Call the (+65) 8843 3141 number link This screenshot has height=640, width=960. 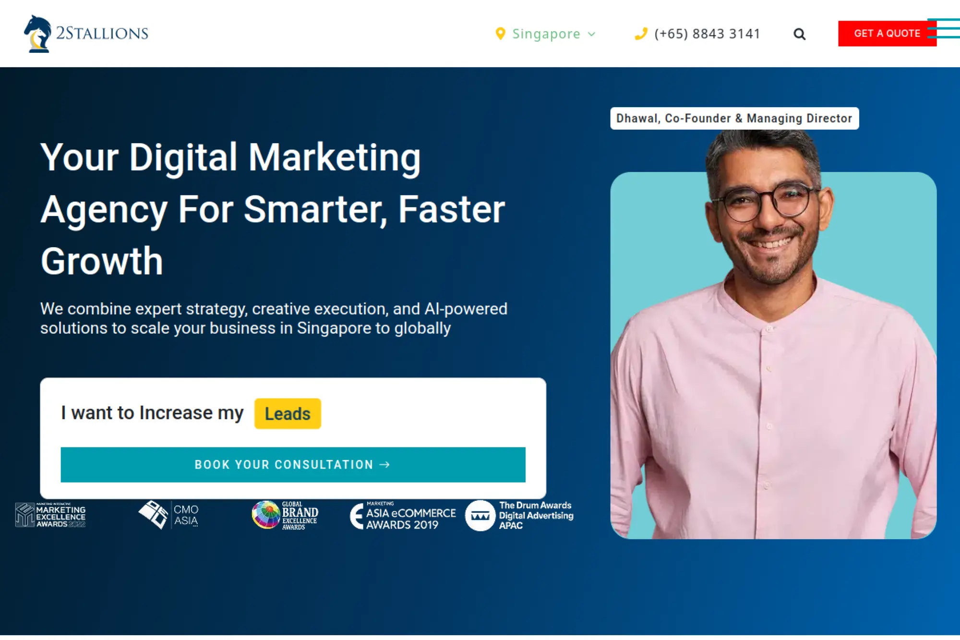click(707, 34)
